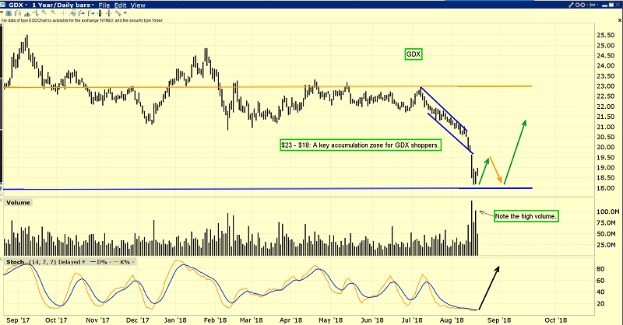This screenshot has width=623, height=325.
Task: Open the File menu
Action: pyautogui.click(x=105, y=5)
